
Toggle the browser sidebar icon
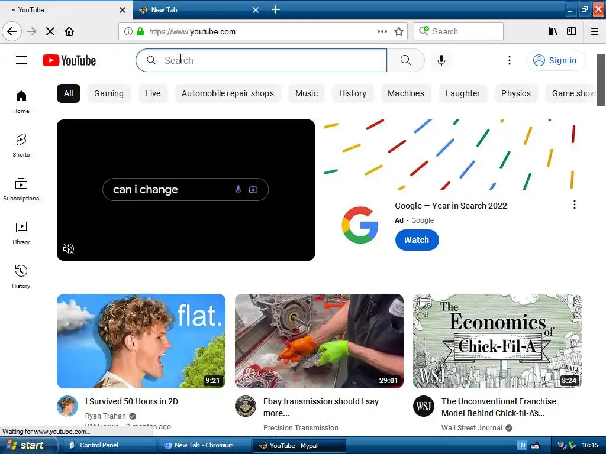tap(572, 31)
